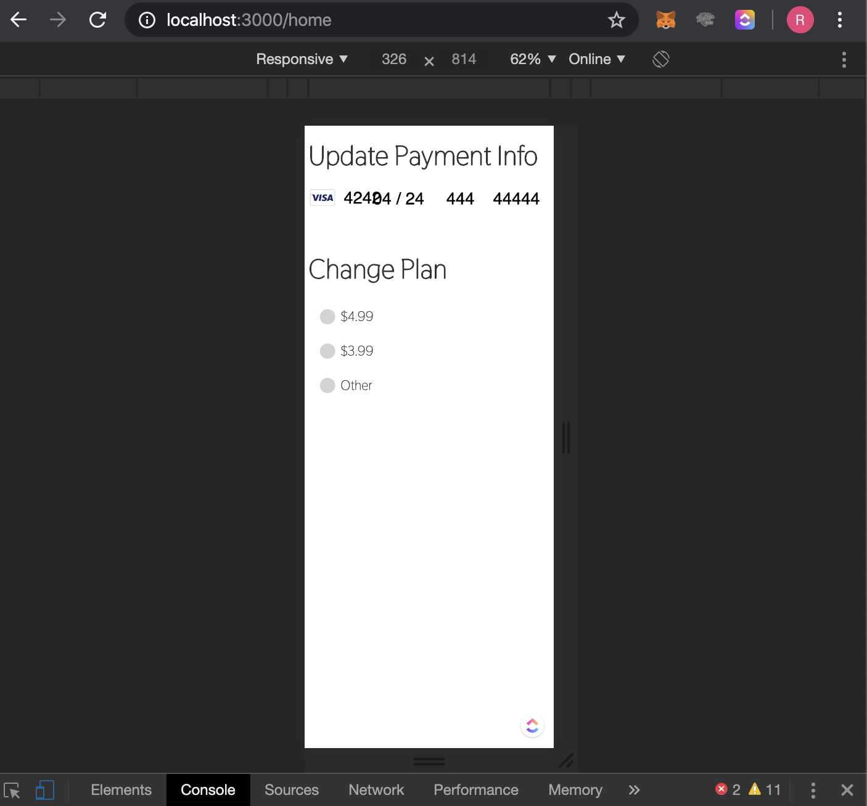The image size is (867, 806).
Task: Open the profile avatar R
Action: click(800, 20)
